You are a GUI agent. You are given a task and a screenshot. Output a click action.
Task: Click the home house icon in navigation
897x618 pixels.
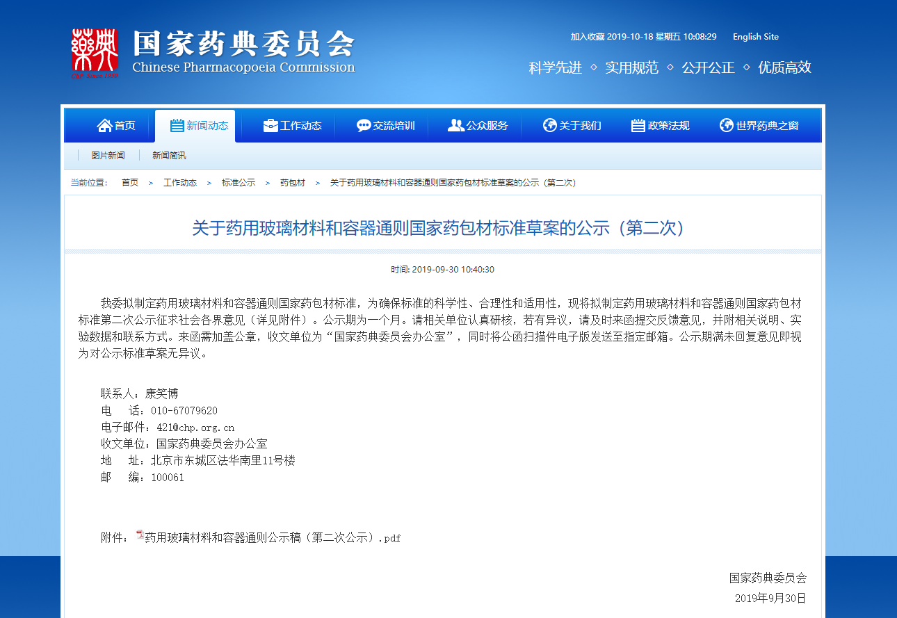click(104, 125)
